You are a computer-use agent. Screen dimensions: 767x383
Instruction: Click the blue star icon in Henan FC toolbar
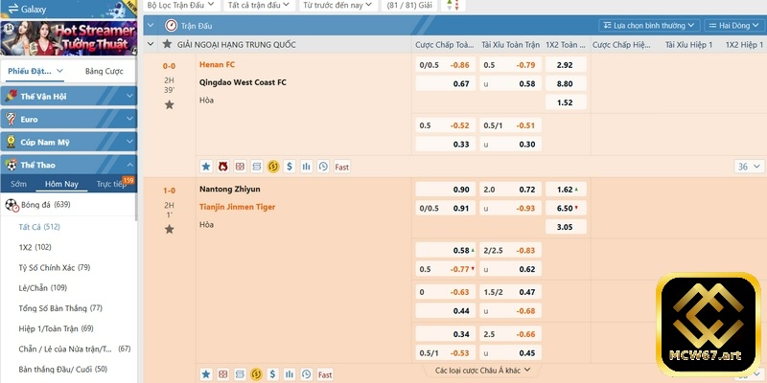click(x=205, y=166)
